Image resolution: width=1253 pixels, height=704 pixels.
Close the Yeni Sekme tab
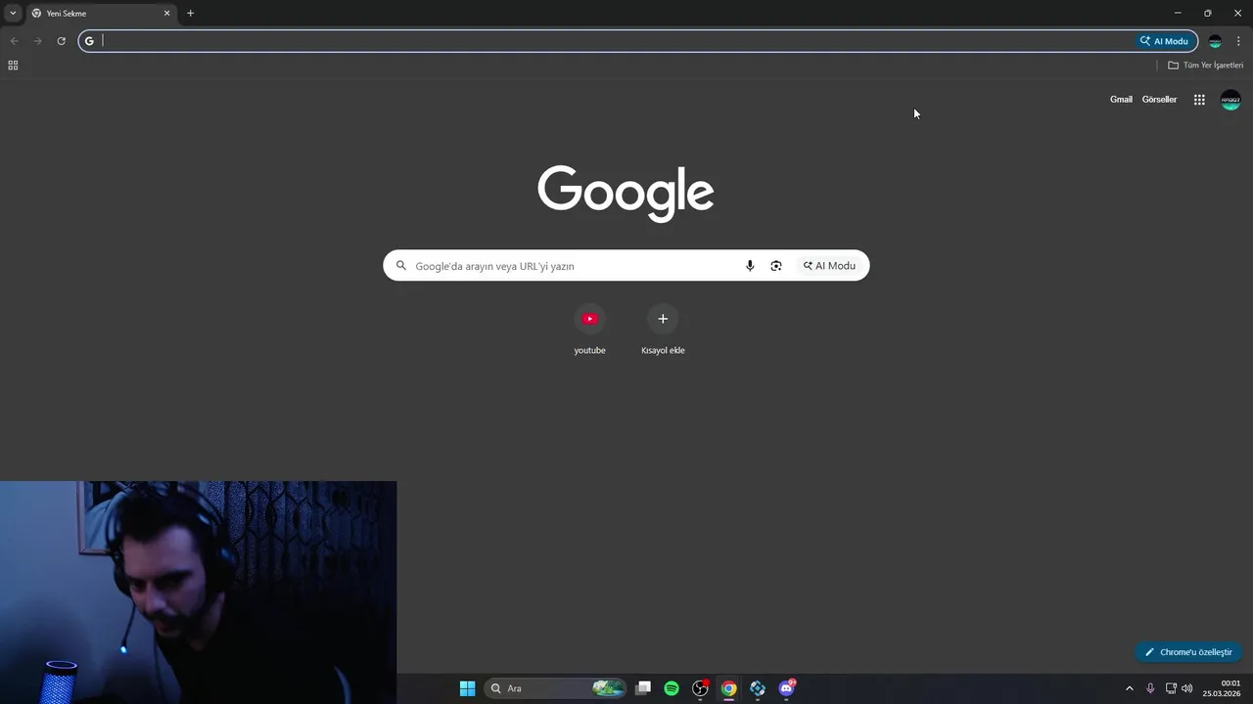coord(166,14)
